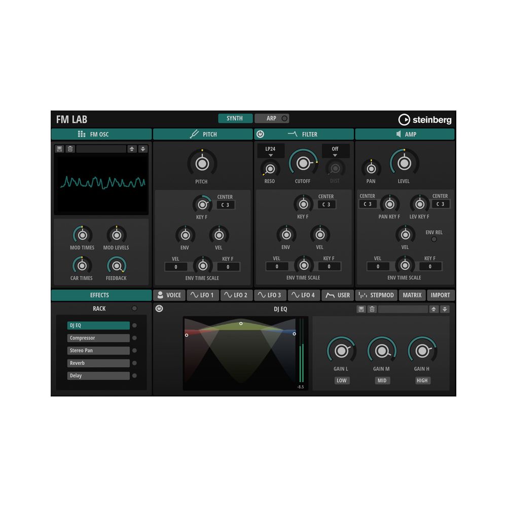Click the DJ EQ power icon
The width and height of the screenshot is (507, 507).
coord(159,309)
